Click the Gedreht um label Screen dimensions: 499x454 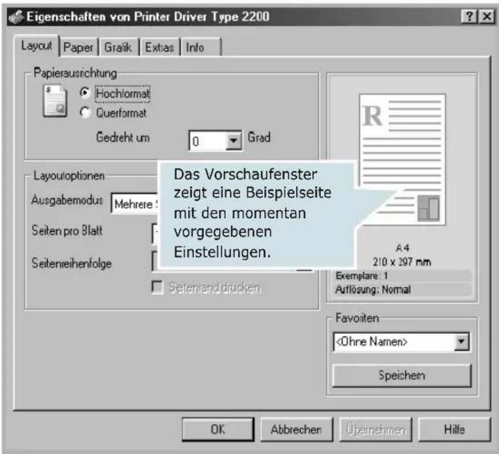tap(123, 137)
